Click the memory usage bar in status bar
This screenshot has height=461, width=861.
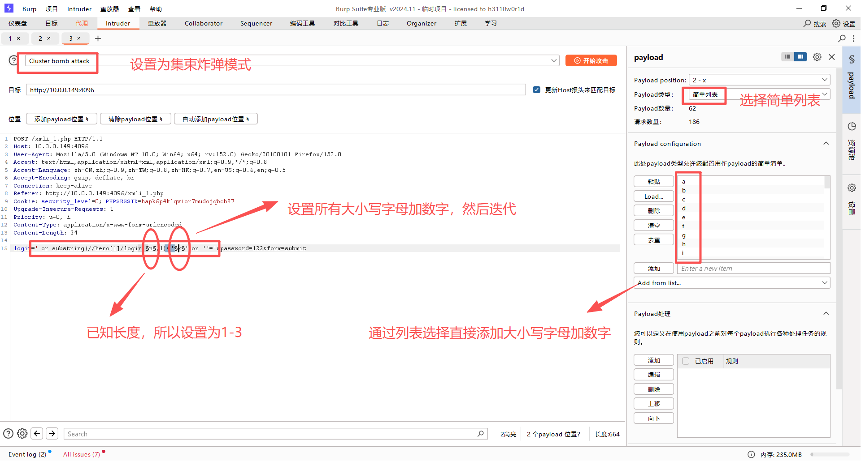coord(830,454)
